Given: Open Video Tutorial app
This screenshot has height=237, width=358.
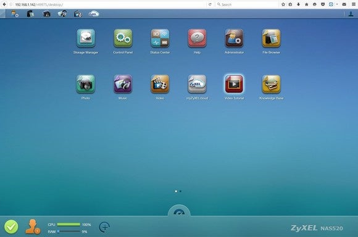Looking at the screenshot, I should [x=234, y=84].
